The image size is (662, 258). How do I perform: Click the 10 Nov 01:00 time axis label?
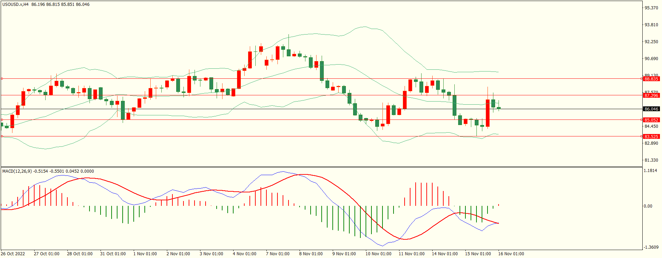tap(378, 254)
